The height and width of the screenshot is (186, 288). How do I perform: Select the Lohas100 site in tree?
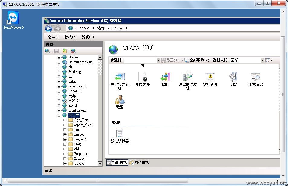click(x=75, y=91)
